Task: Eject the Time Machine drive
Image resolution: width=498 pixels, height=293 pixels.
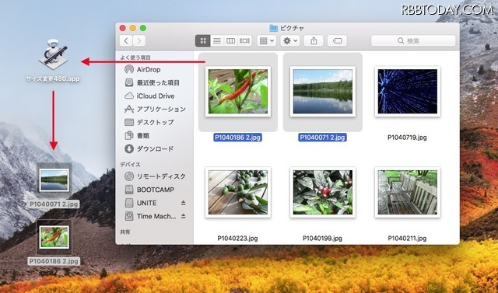Action: point(184,216)
